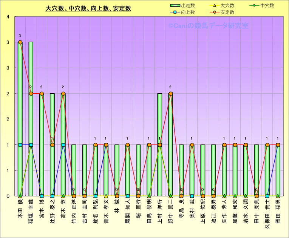Image resolution: width=289 pixels, height=238 pixels.
Task: Select the orange data point above 宮本 博
Action: click(x=42, y=94)
